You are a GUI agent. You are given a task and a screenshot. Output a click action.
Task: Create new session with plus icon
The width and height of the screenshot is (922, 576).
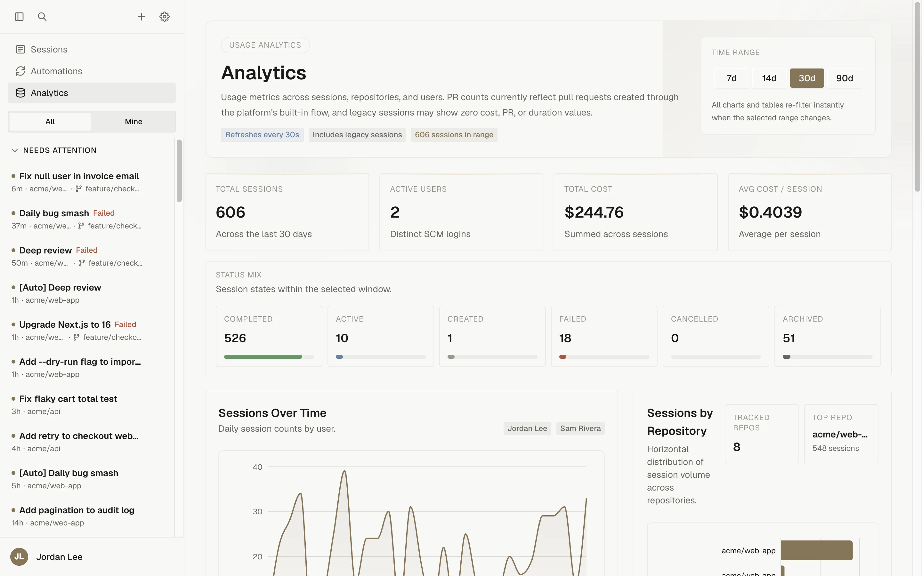click(142, 17)
